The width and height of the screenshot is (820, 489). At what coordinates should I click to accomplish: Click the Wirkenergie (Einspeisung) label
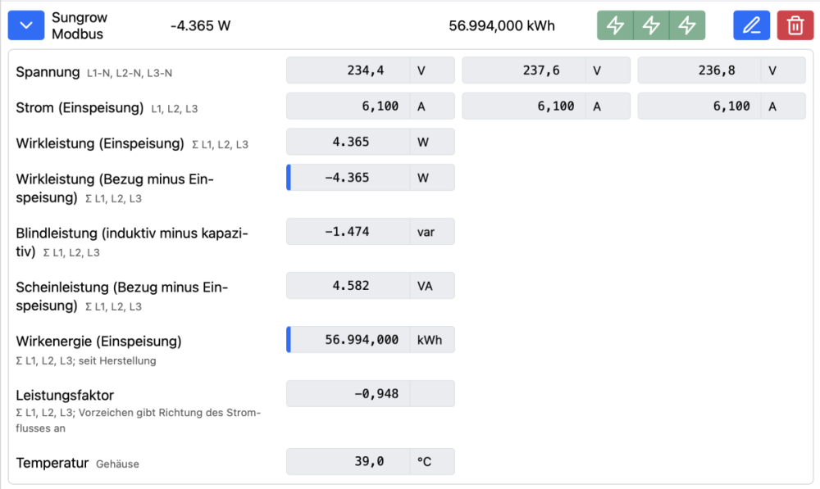tap(98, 341)
